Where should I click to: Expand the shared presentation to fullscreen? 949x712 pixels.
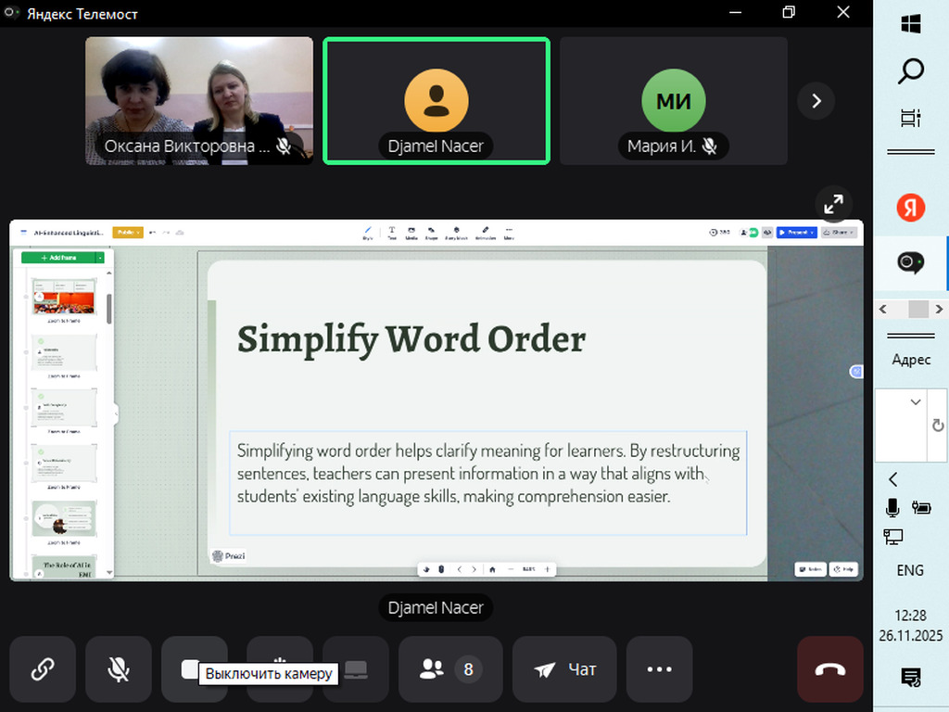pos(833,204)
